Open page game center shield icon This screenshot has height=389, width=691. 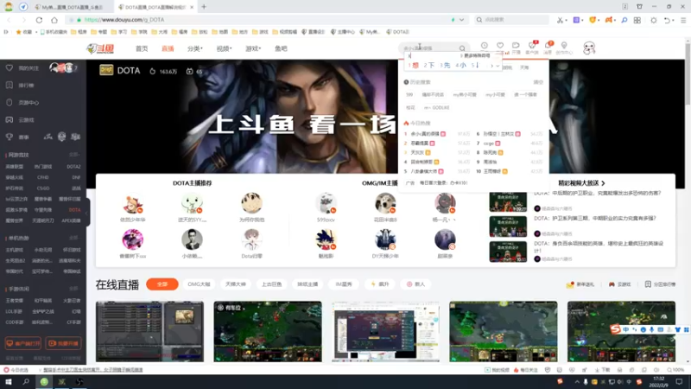click(x=10, y=102)
